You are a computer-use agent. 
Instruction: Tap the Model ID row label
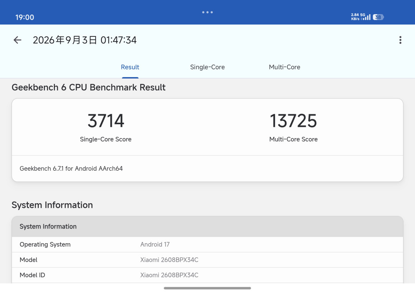(x=32, y=275)
